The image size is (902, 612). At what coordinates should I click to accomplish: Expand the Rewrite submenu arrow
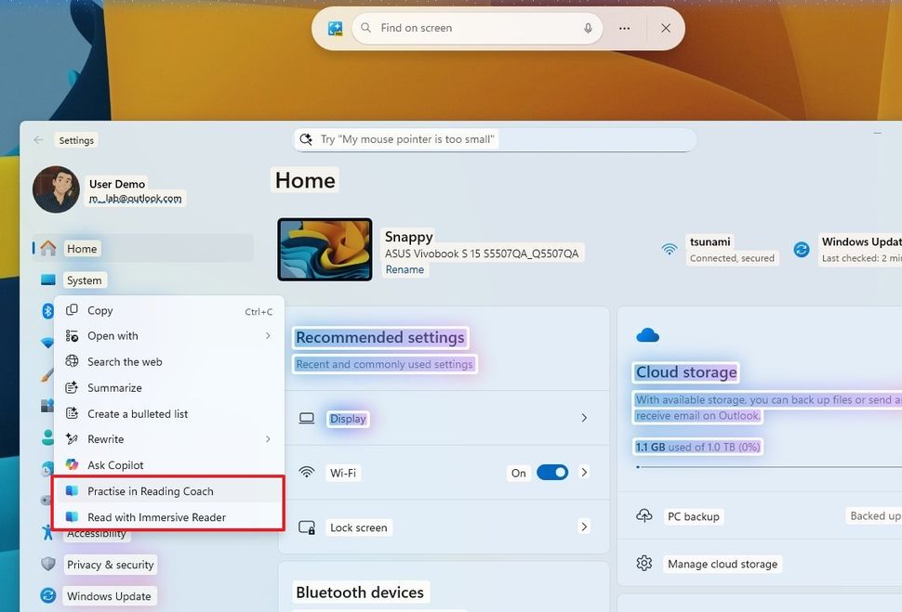(268, 439)
